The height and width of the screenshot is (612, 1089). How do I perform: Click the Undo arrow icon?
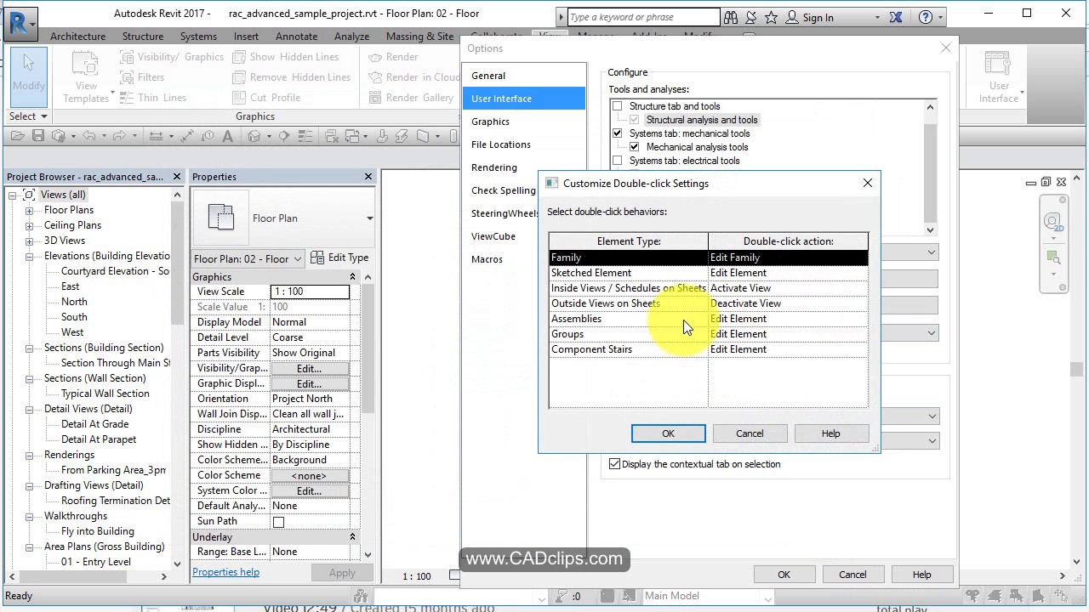pos(89,136)
